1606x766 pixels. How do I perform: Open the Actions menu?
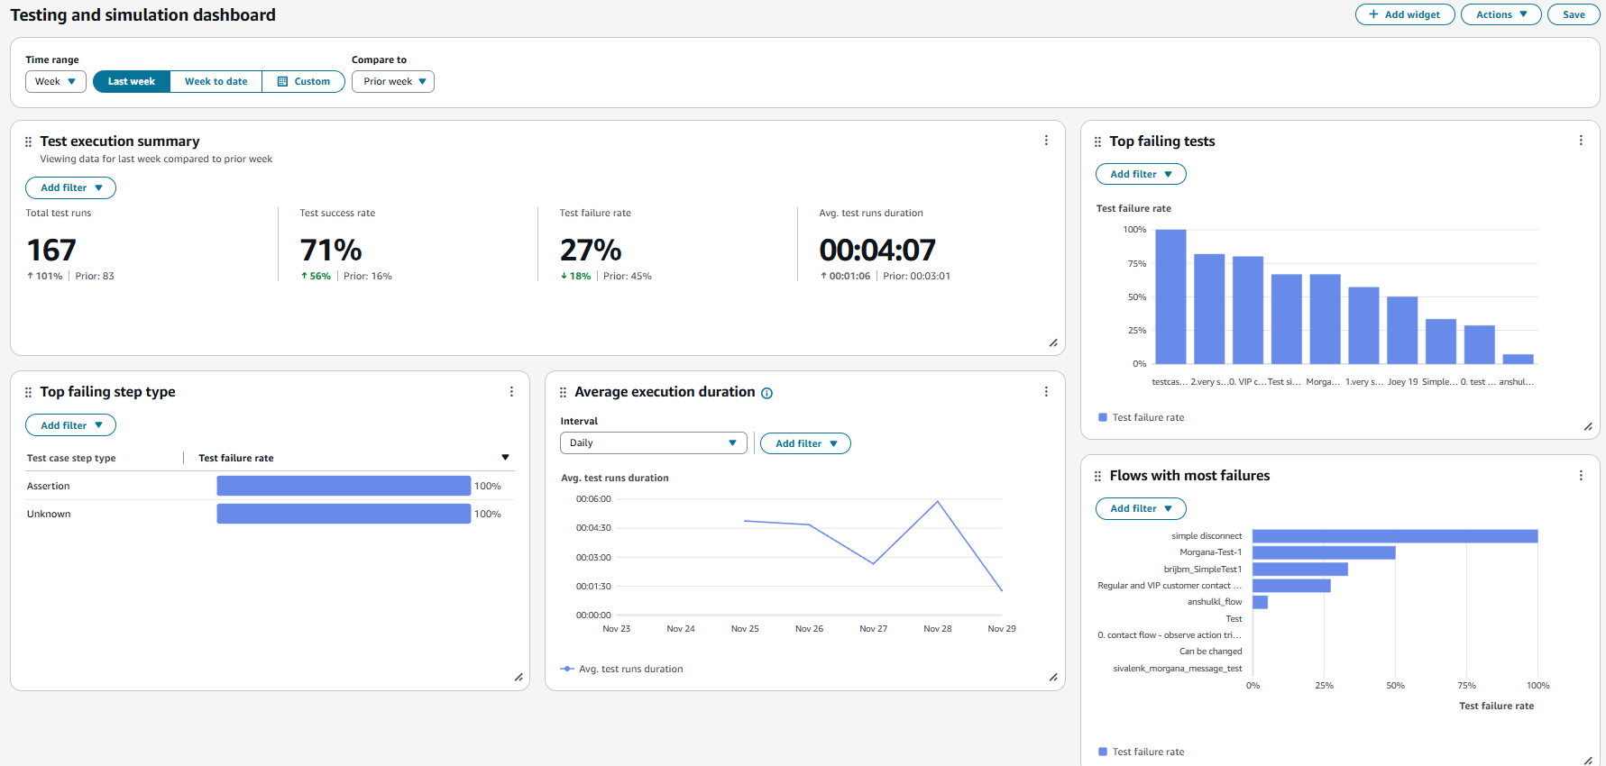(1500, 14)
